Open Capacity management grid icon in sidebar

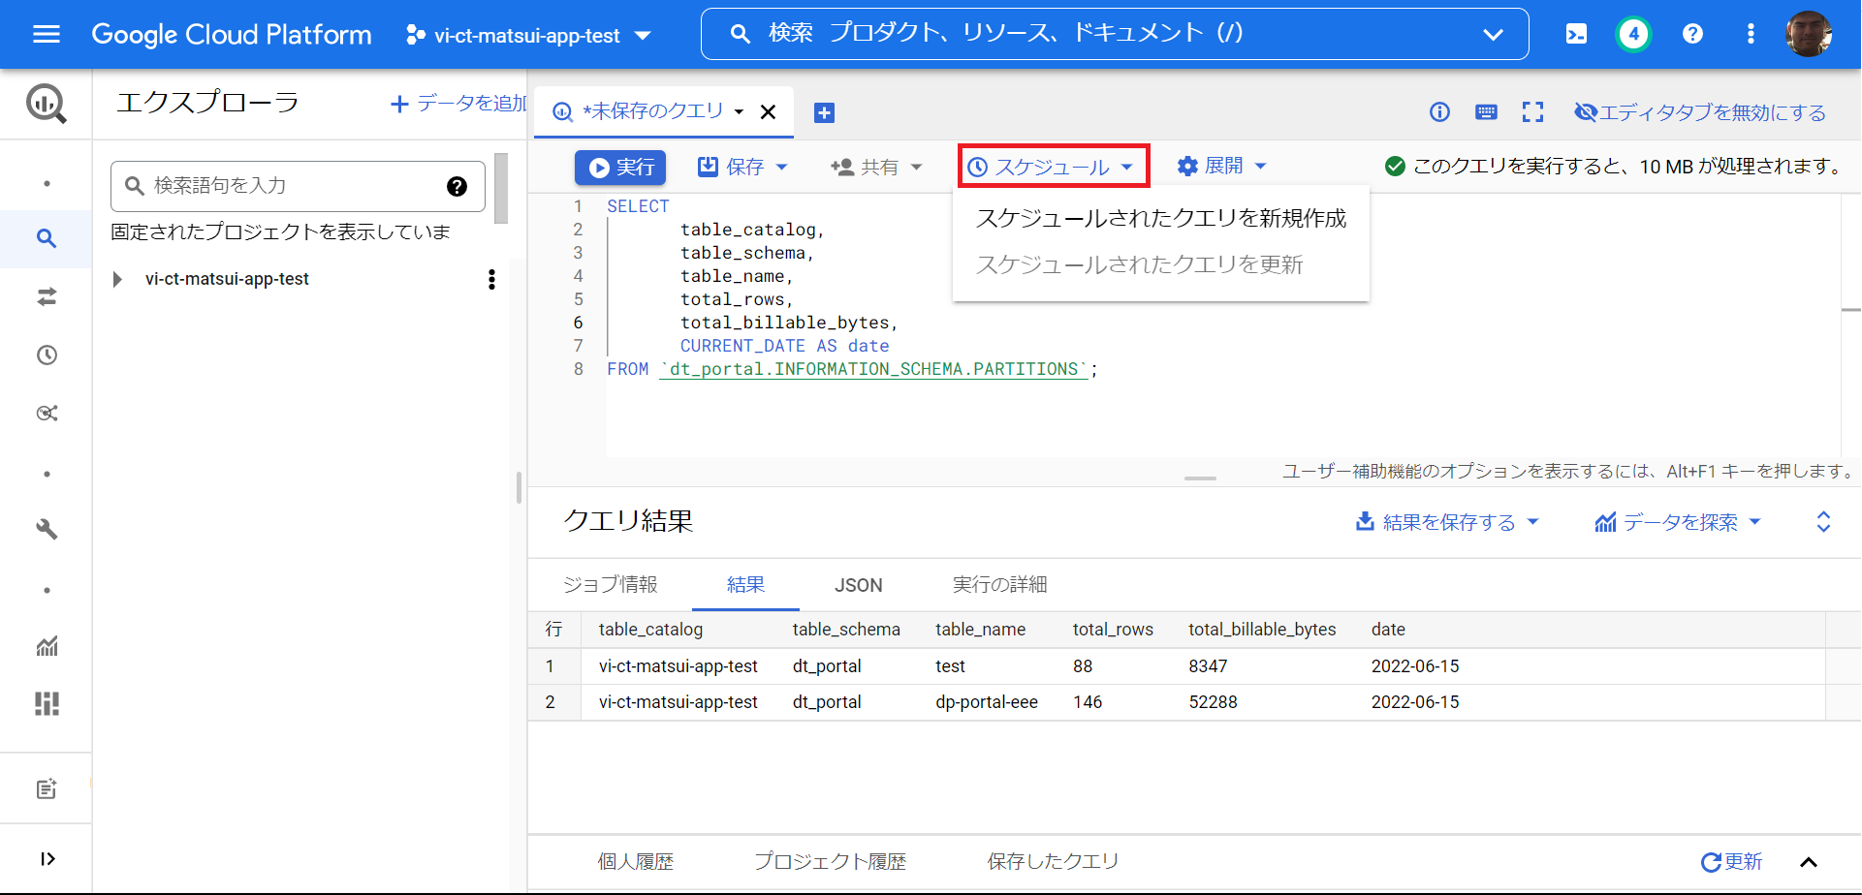click(47, 703)
